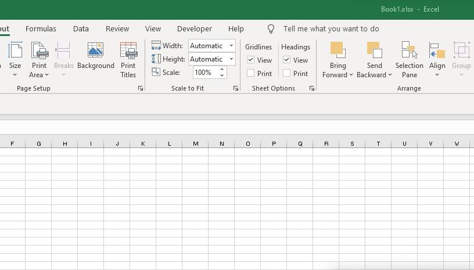Click the Tell me search box

pos(331,28)
